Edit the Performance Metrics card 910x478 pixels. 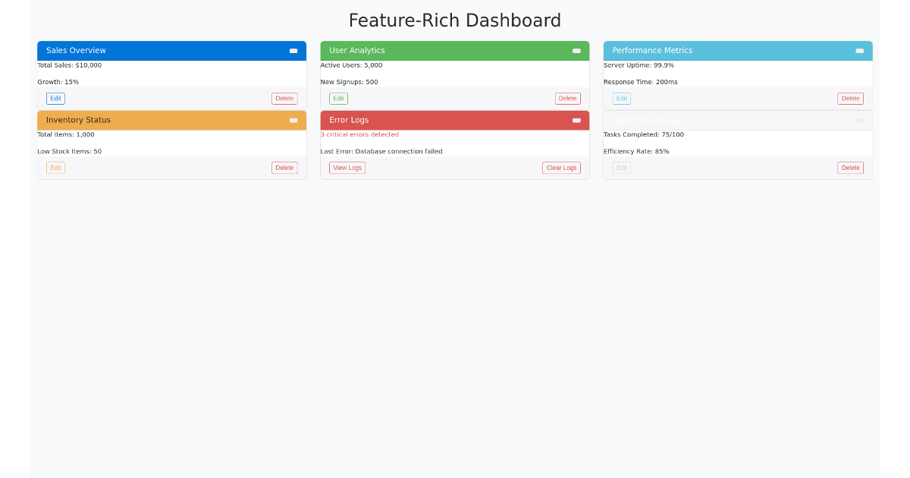(621, 99)
